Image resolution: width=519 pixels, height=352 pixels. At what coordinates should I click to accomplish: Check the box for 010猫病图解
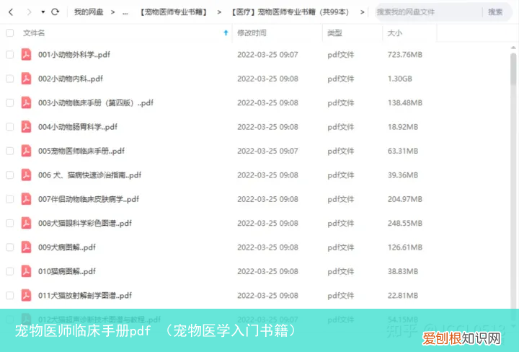coord(9,271)
